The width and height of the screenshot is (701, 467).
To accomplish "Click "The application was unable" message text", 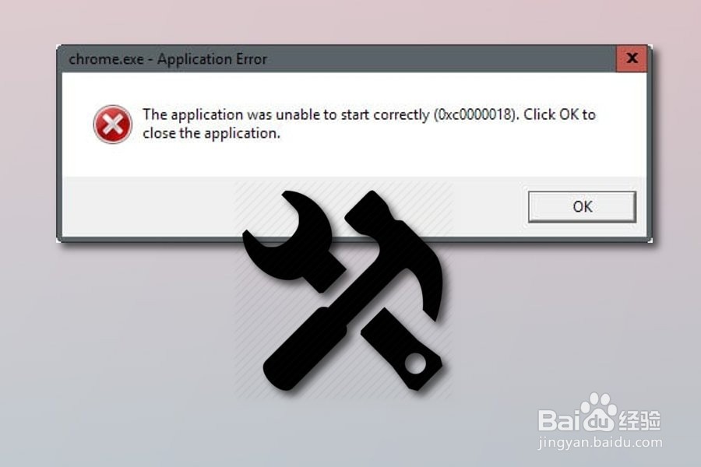I will point(231,115).
